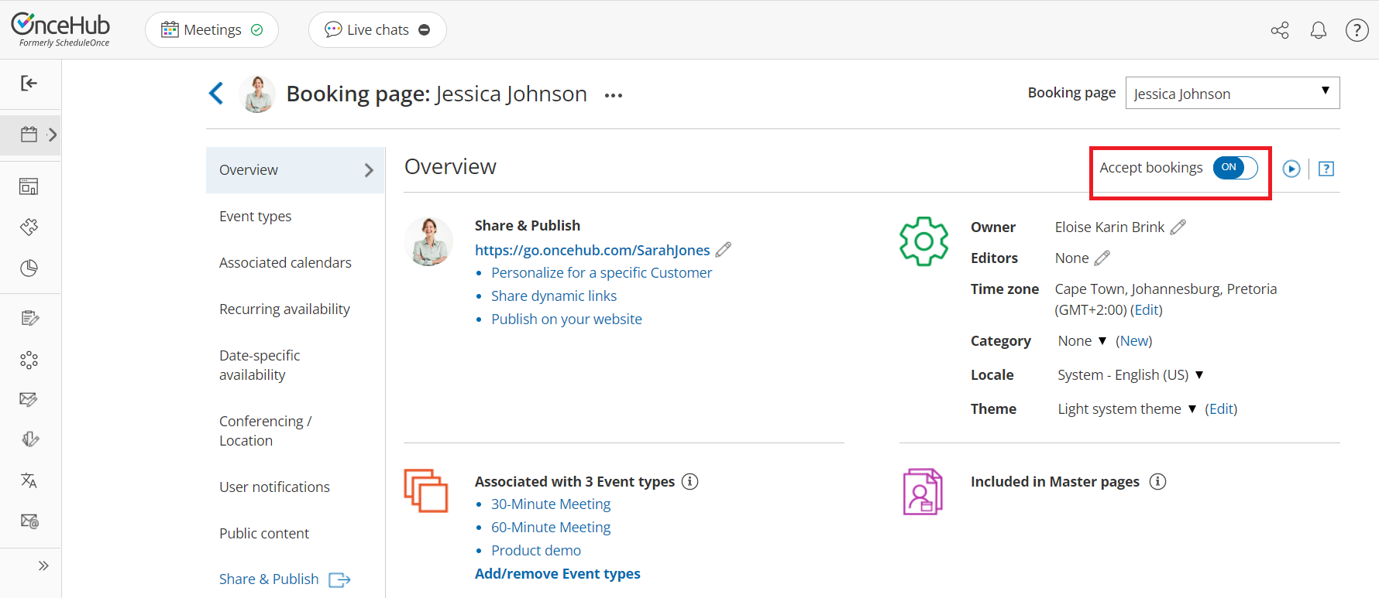Click the sign-out arrow sidebar icon
The image size is (1379, 598).
click(x=29, y=84)
